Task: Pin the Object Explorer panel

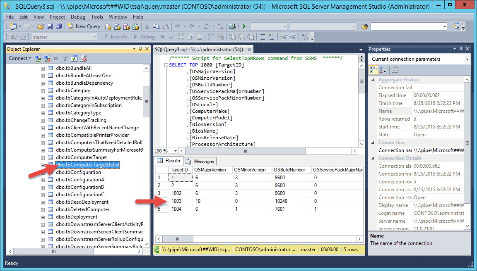Action: pos(140,49)
